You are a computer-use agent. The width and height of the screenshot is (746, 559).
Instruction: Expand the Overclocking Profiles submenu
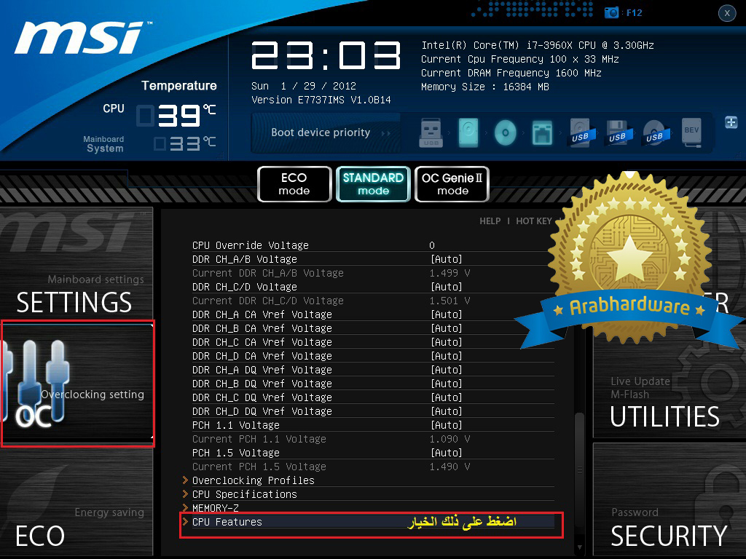pos(368,480)
